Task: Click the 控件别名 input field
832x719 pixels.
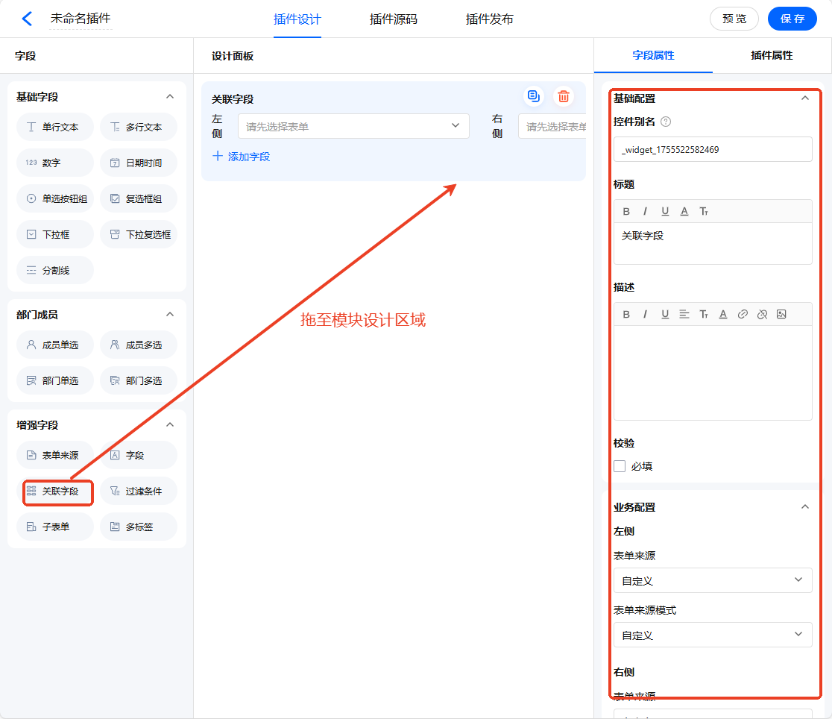Action: pos(713,149)
